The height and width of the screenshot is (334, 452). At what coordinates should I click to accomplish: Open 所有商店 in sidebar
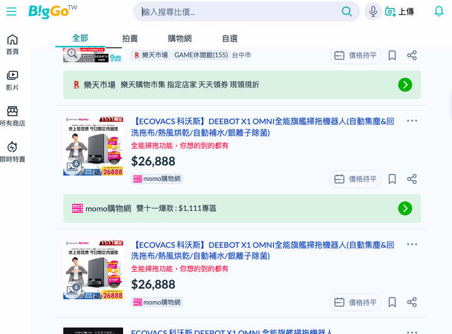point(13,116)
